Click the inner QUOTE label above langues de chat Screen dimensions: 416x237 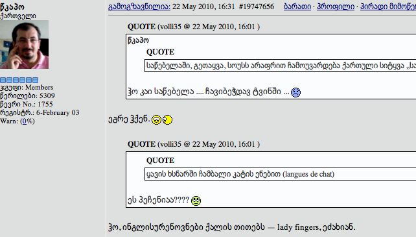(160, 160)
